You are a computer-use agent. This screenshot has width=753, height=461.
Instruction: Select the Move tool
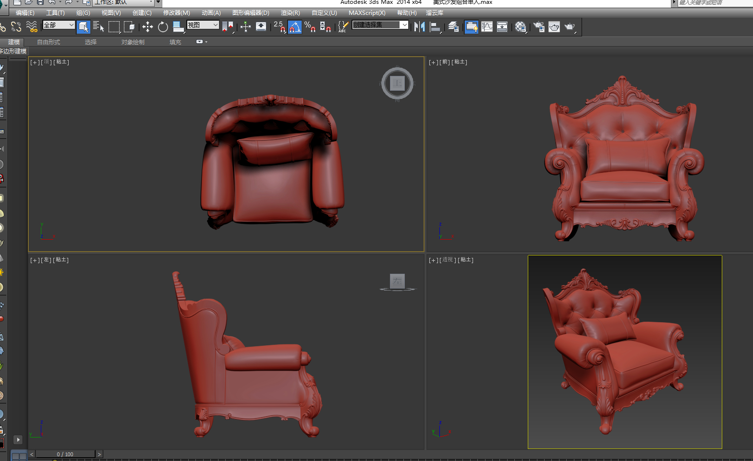[x=147, y=27]
